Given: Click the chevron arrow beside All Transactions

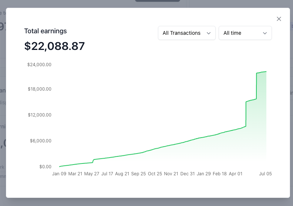Looking at the screenshot, I should click(x=209, y=33).
